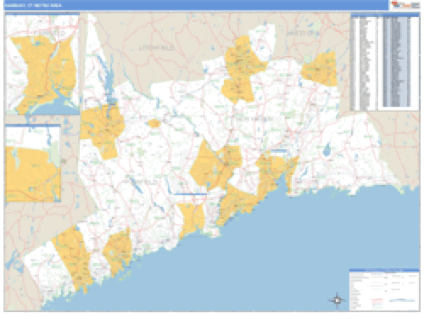Click the "LITCHFIELD" county label
The width and height of the screenshot is (424, 319).
click(x=157, y=48)
